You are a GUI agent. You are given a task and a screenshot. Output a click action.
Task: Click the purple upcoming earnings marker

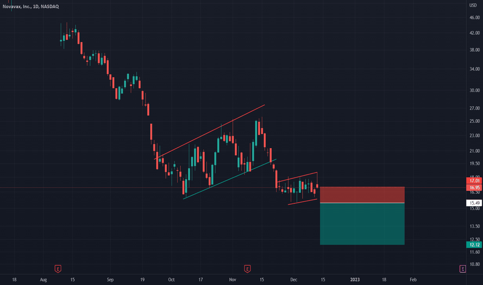pos(462,268)
